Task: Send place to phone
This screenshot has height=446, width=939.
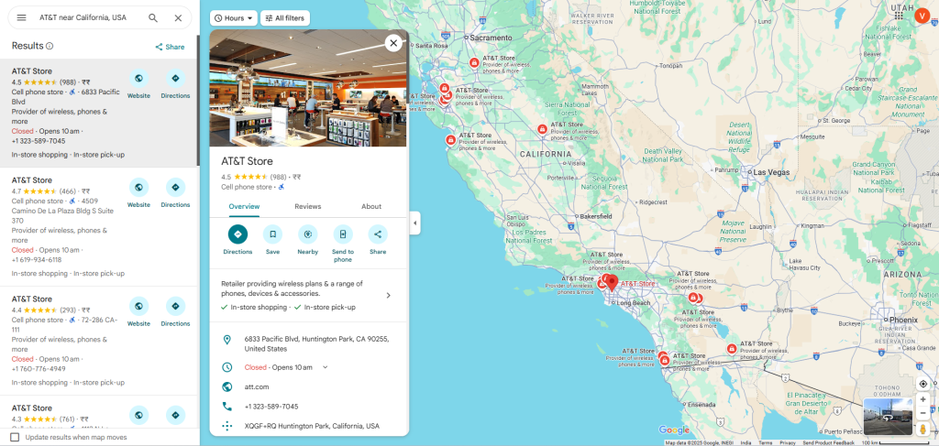Action: [343, 234]
